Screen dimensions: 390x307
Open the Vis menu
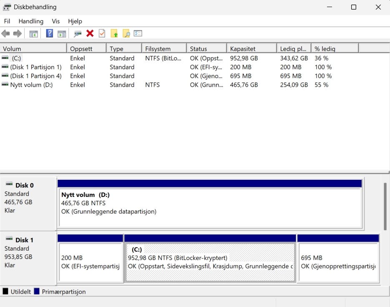click(x=56, y=21)
